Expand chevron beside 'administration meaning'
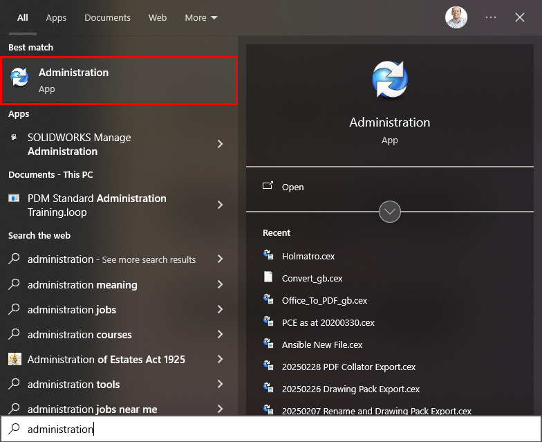542x442 pixels. click(x=220, y=285)
